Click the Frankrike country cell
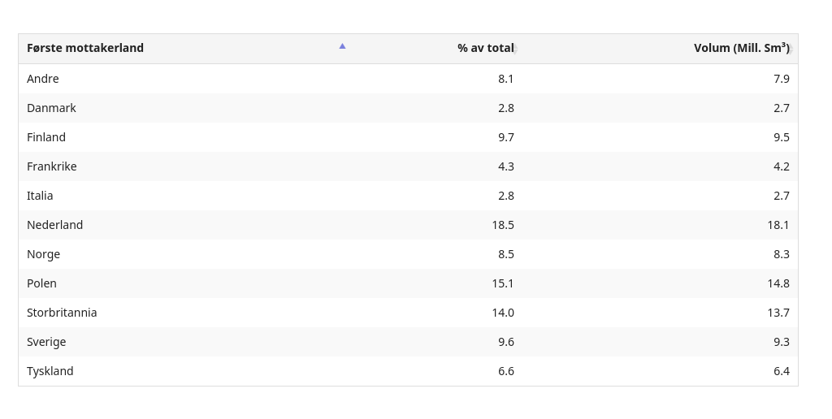The height and width of the screenshot is (419, 832). [52, 166]
